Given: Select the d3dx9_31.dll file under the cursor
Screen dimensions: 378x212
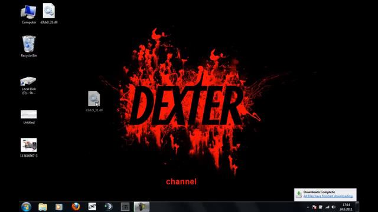Looking at the screenshot, I should [94, 101].
